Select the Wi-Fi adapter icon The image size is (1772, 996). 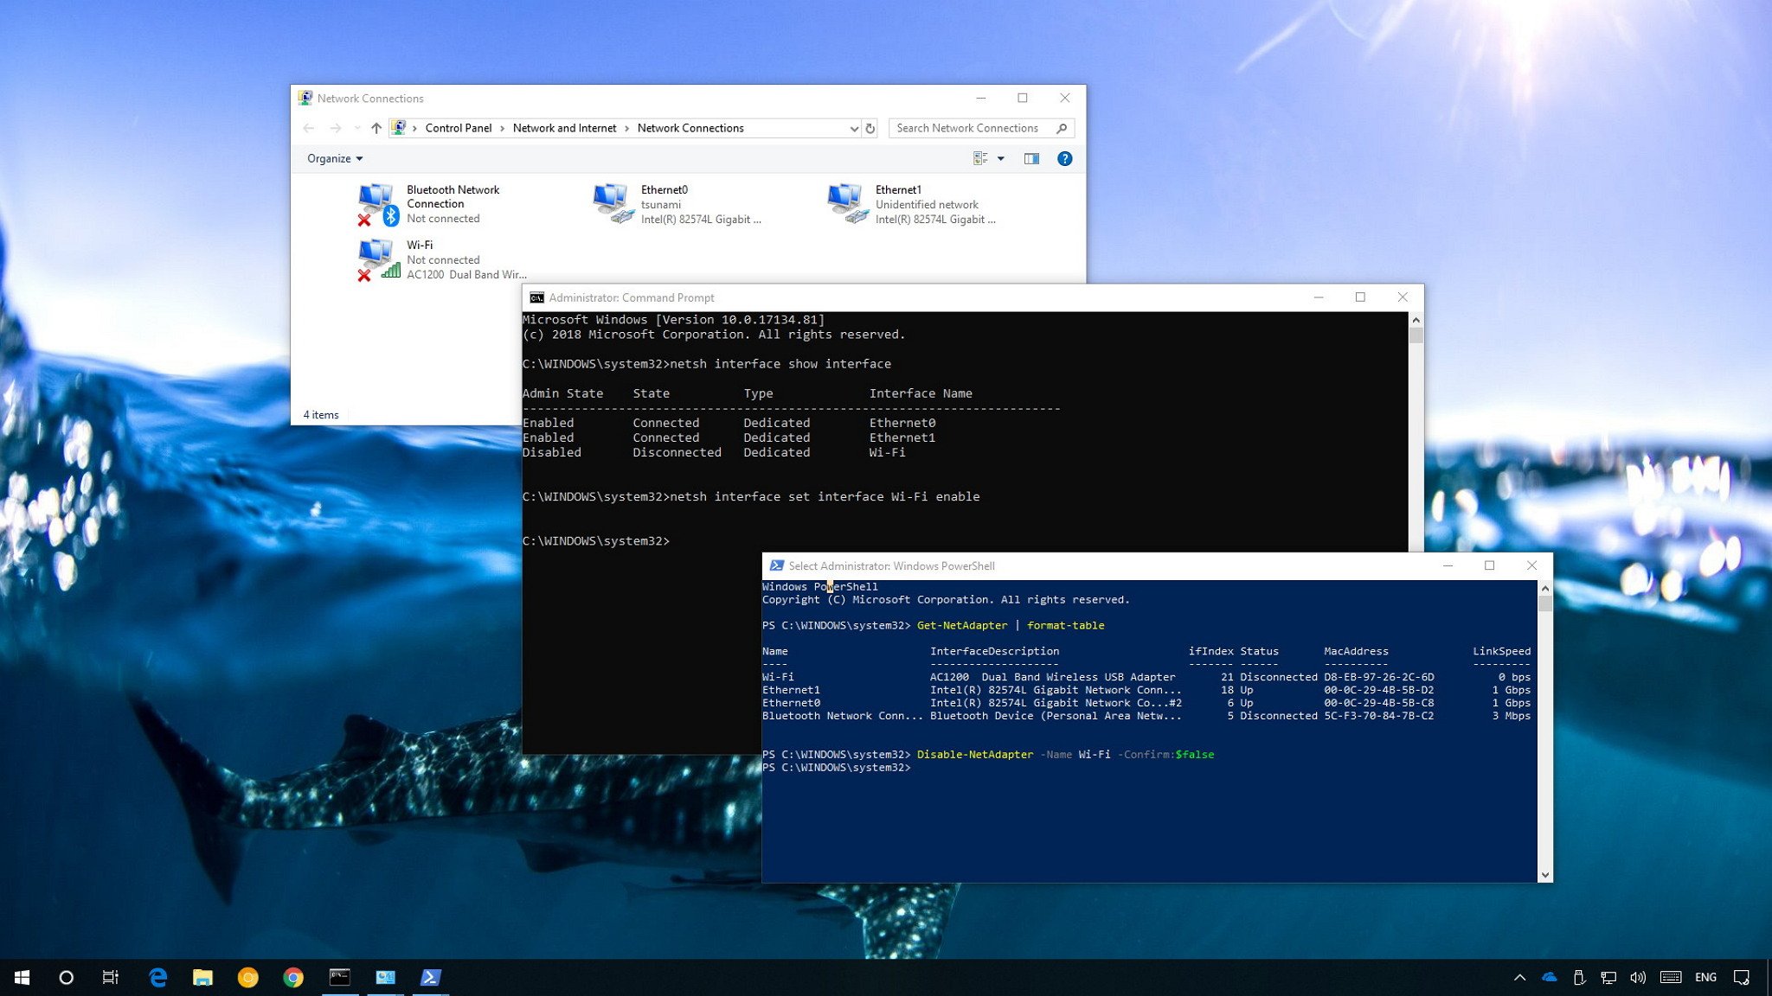[x=378, y=260]
